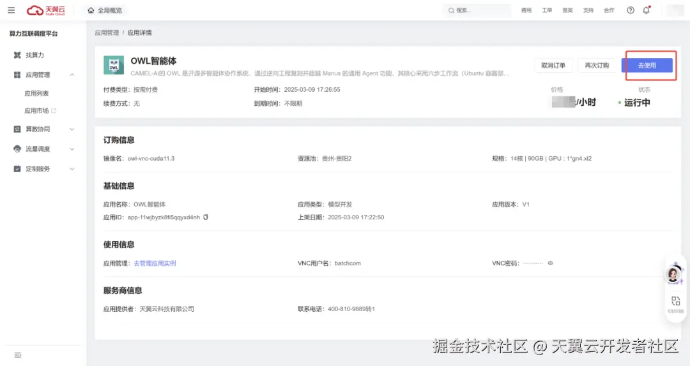Open the help question-mark icon
Screen dimensions: 690x366
(x=631, y=10)
